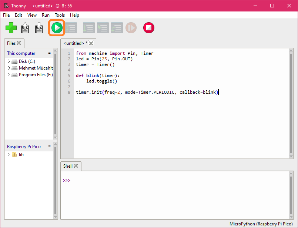
Task: Select the Step out debug icon
Action: [117, 28]
